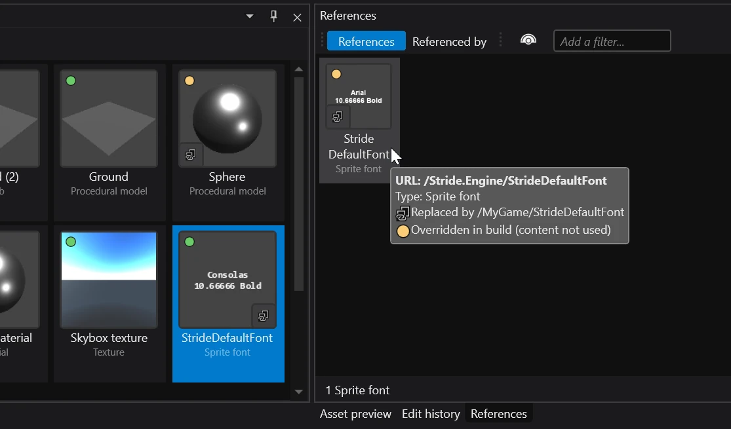Click the StrideDefaultFont asset name label

tap(227, 338)
